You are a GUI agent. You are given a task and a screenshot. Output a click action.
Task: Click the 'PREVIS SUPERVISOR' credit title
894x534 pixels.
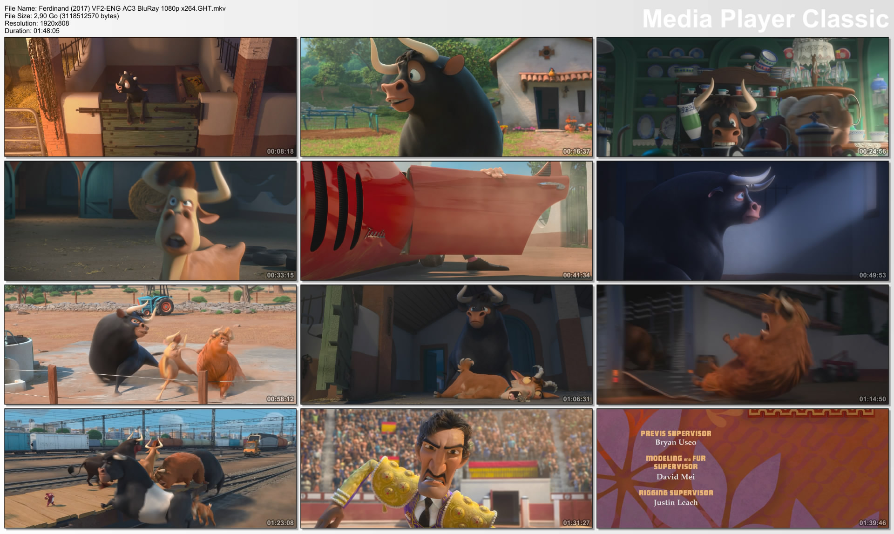point(676,433)
